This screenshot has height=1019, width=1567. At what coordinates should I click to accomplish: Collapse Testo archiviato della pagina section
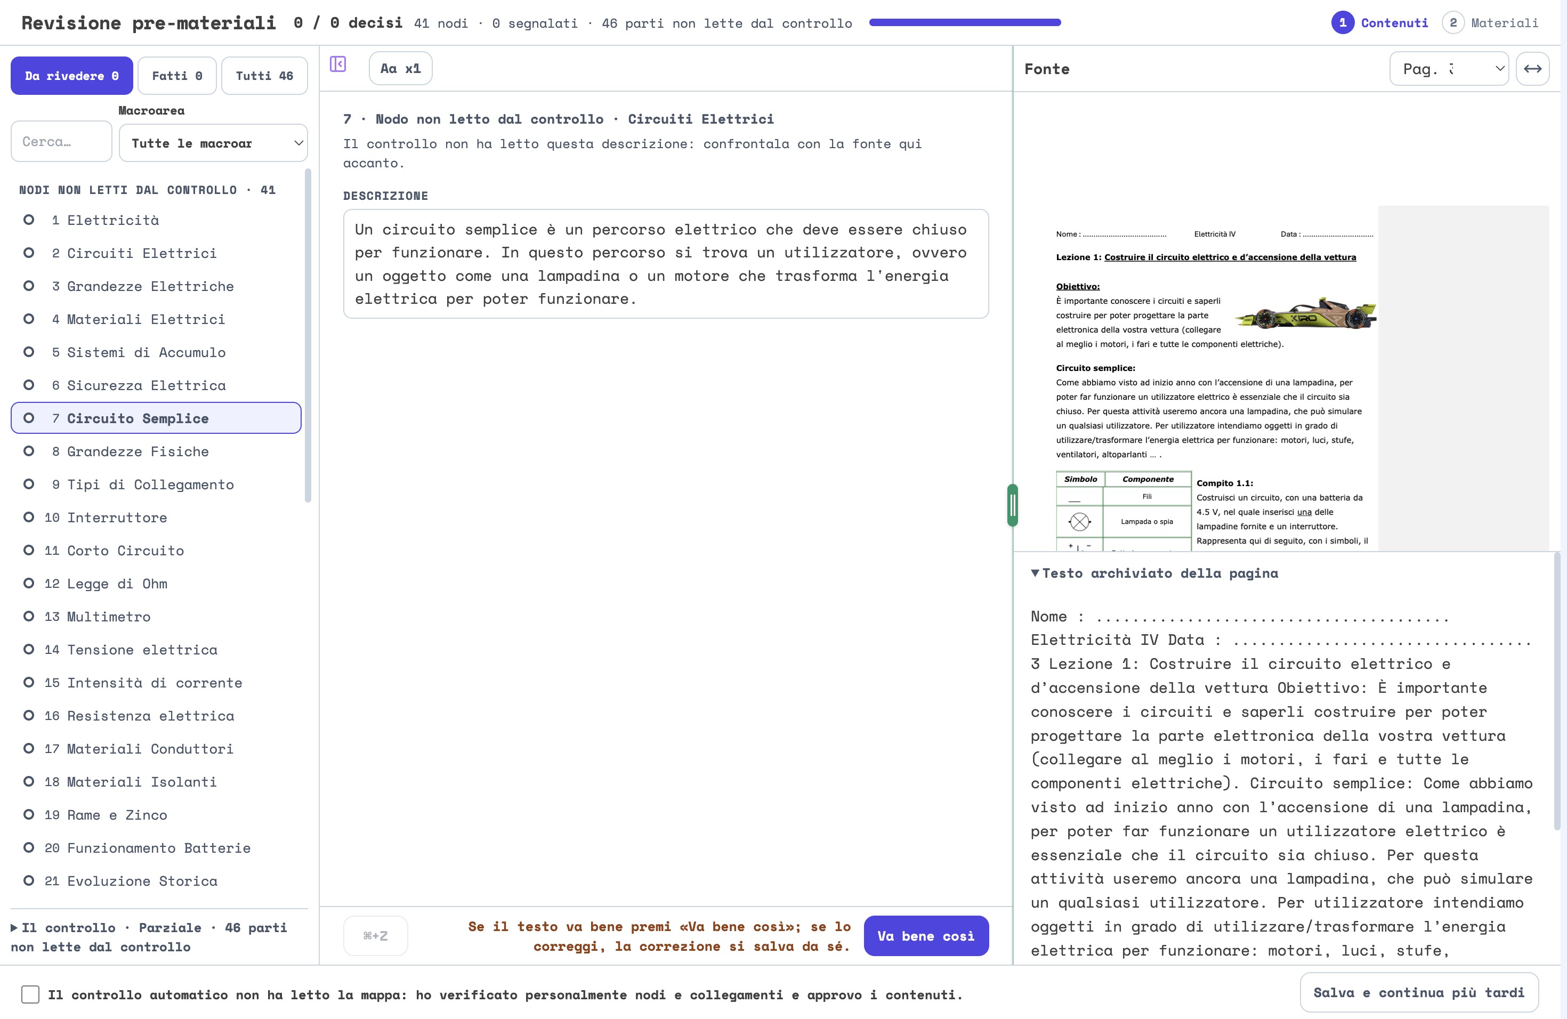click(x=1154, y=573)
